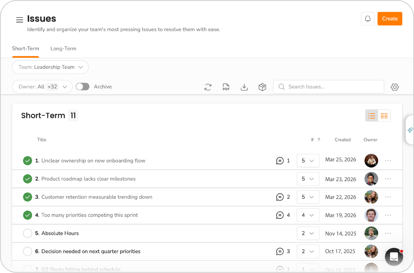
Task: Click the download issues icon
Action: [x=244, y=87]
